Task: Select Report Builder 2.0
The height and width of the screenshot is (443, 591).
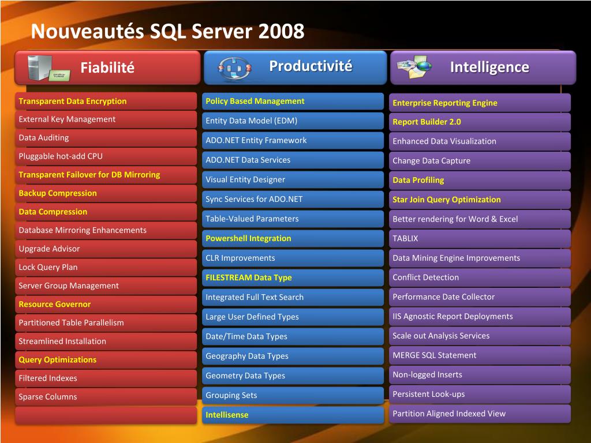Action: (480, 122)
